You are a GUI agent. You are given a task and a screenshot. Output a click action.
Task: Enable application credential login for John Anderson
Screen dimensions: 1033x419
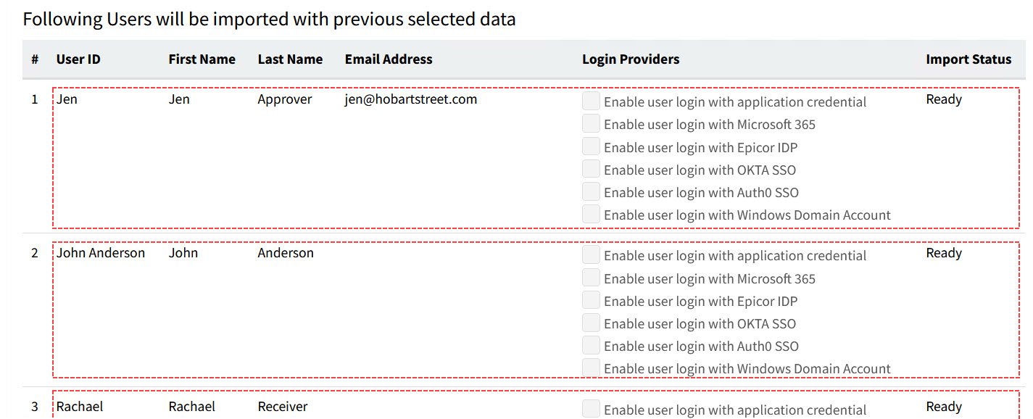pyautogui.click(x=591, y=254)
